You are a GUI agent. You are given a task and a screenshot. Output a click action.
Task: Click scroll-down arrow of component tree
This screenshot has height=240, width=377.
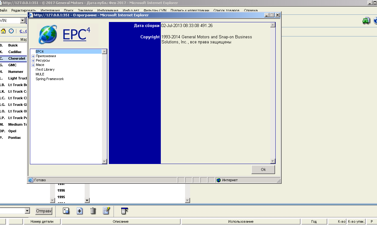(x=104, y=161)
